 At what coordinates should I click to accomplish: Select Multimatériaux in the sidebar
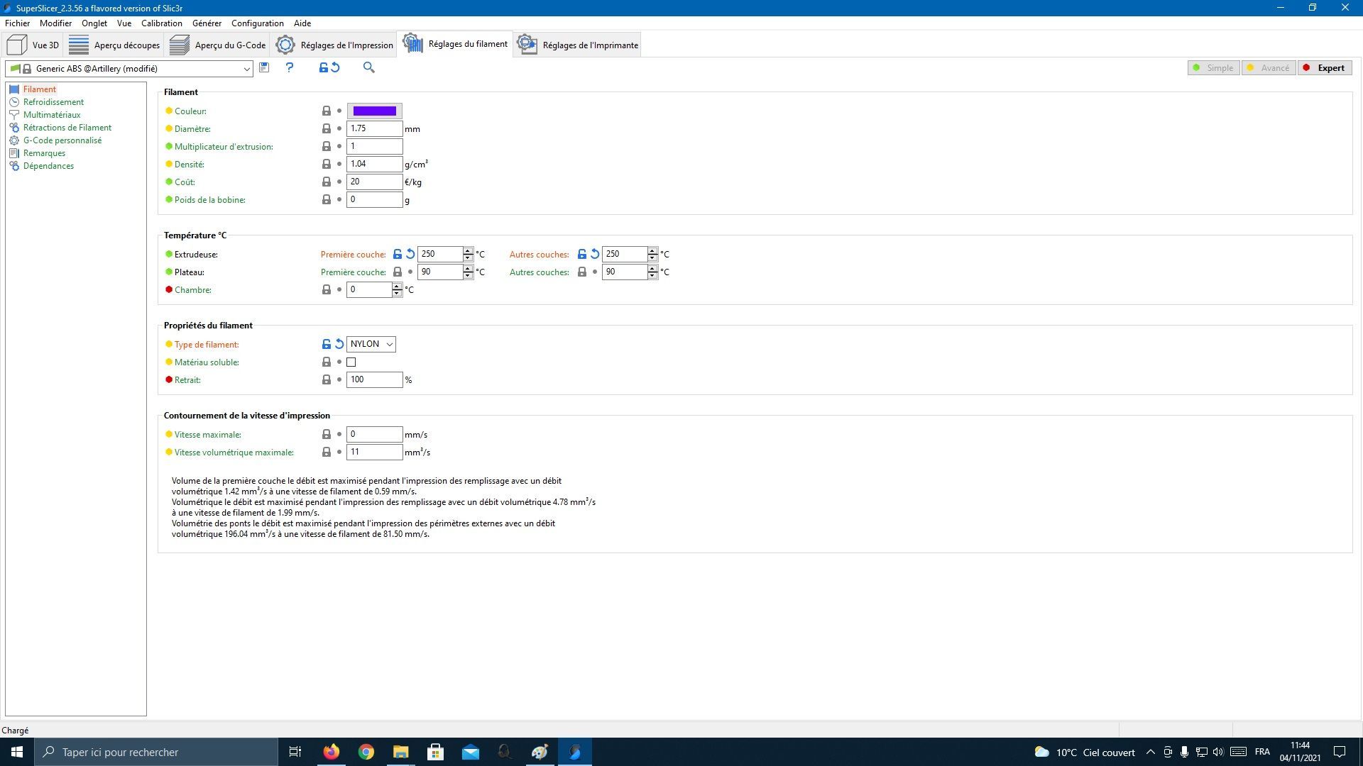pos(52,115)
